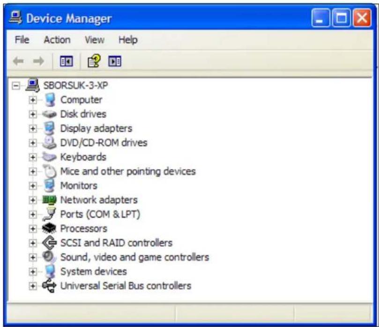
Task: Select the System devices label
Action: tap(94, 271)
